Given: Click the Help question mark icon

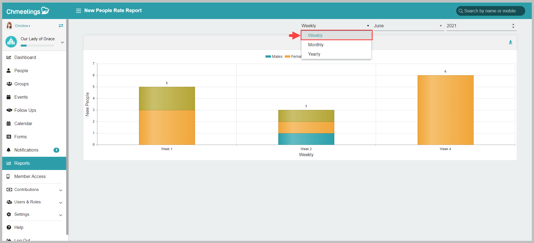Looking at the screenshot, I should 9,227.
